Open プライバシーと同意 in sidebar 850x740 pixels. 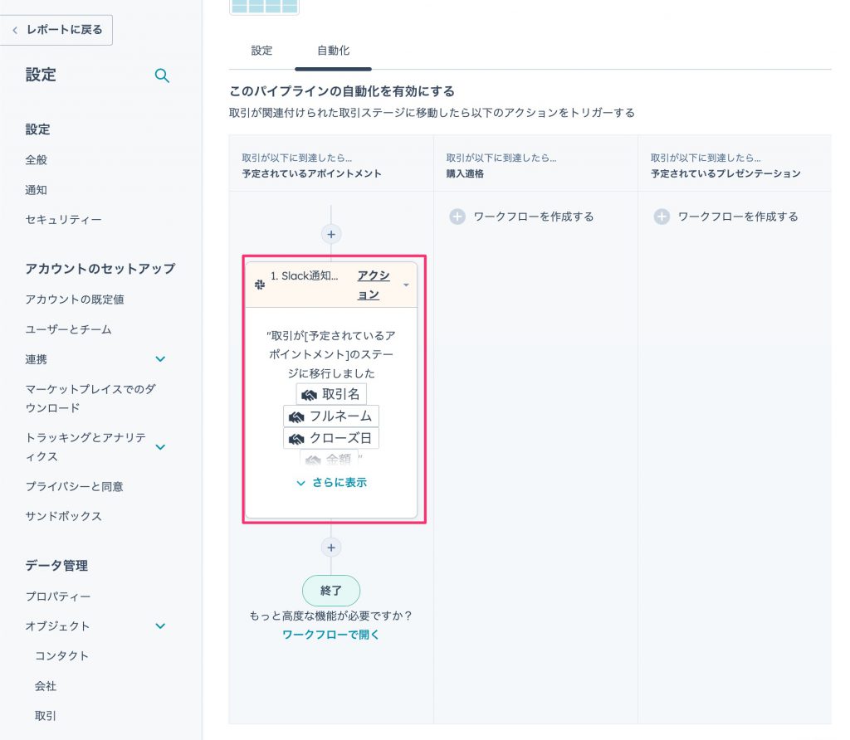pyautogui.click(x=74, y=486)
